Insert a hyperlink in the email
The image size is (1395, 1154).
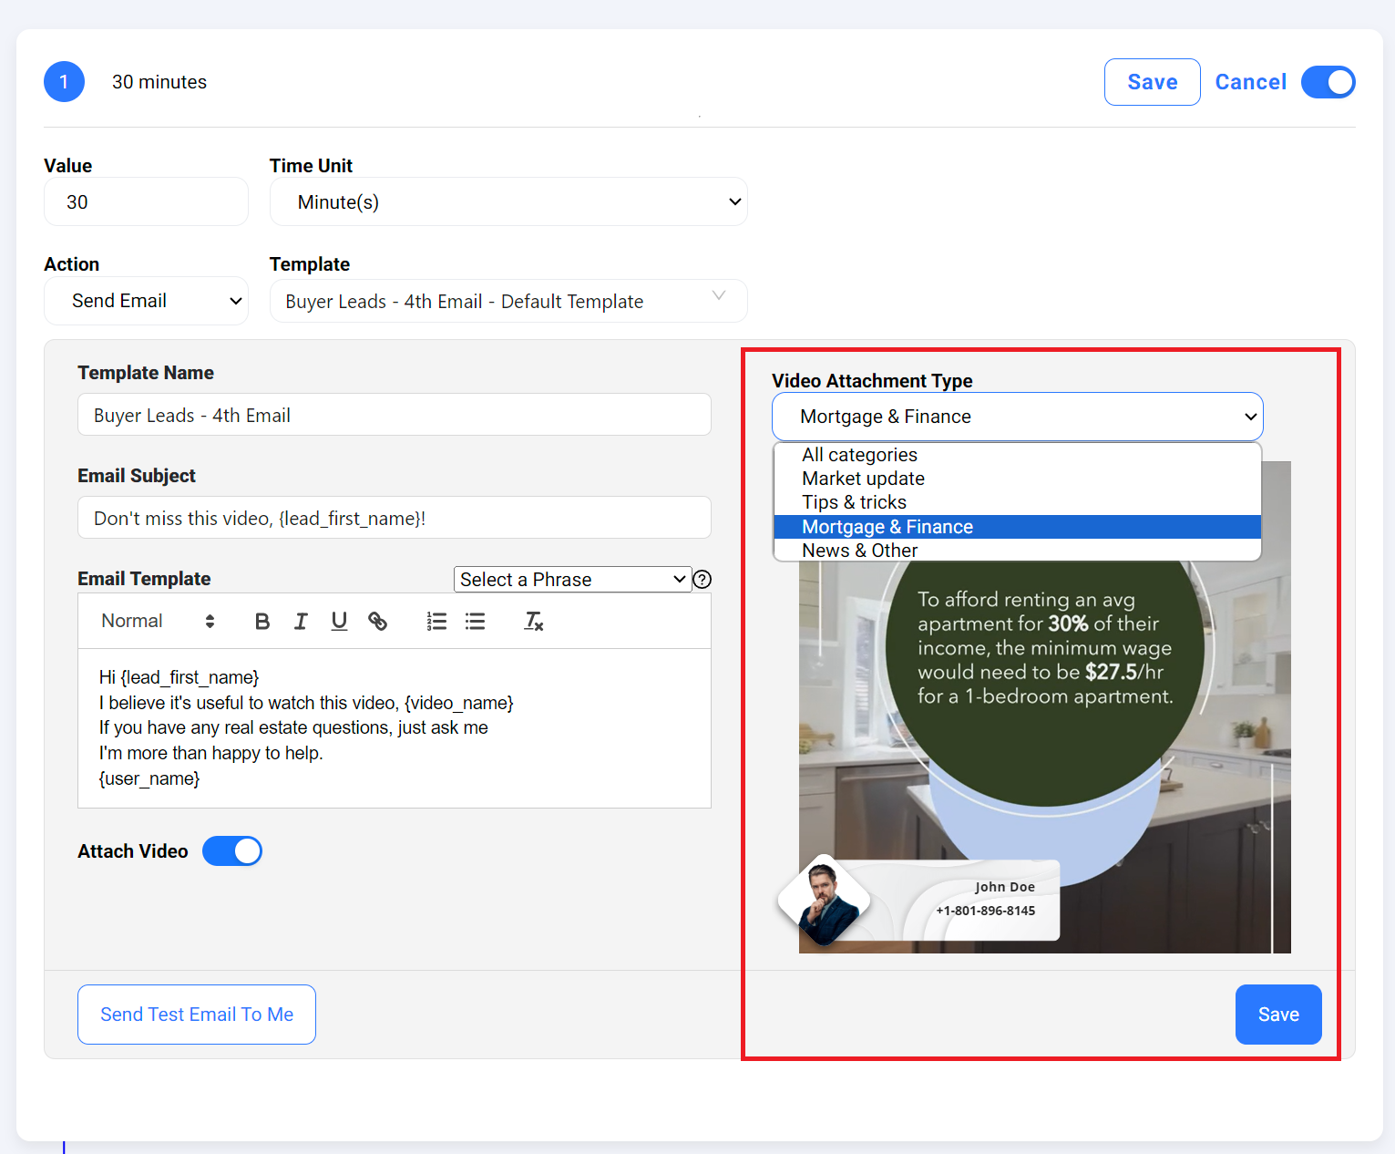point(377,622)
